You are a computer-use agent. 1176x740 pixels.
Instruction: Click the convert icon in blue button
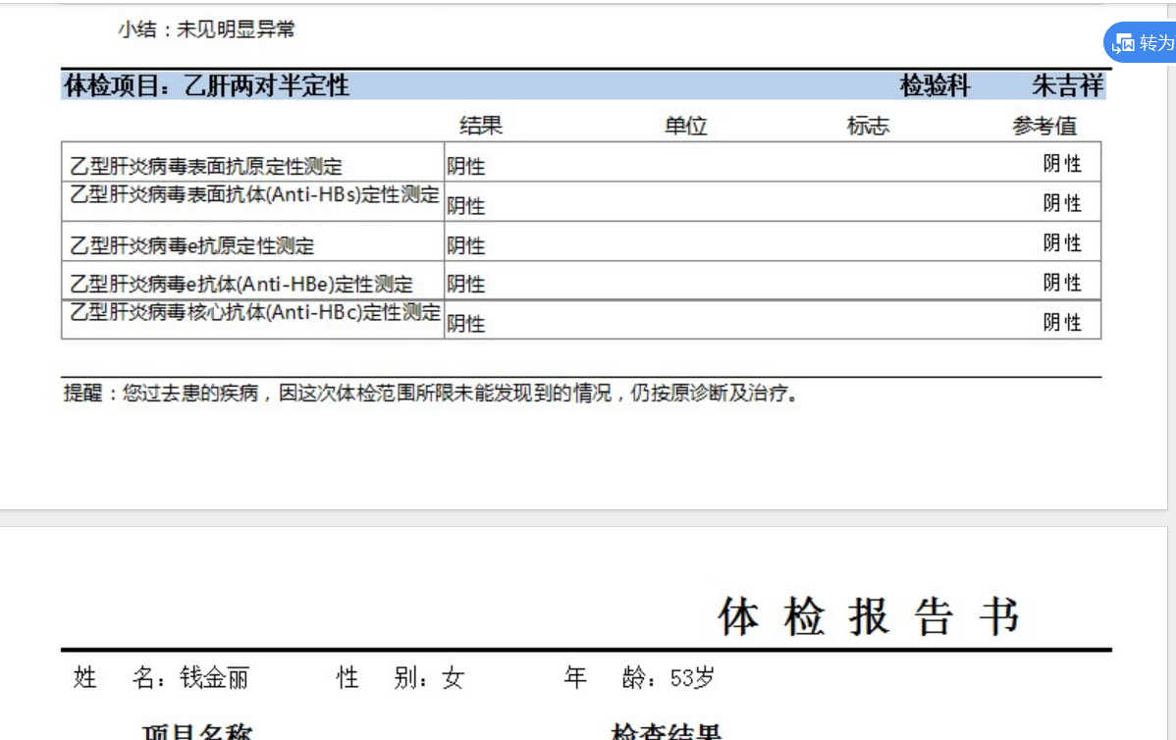tap(1123, 44)
